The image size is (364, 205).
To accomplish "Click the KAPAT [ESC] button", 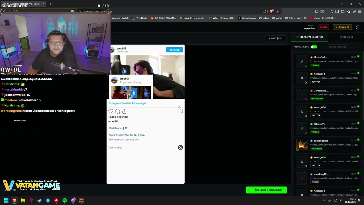I will (276, 38).
